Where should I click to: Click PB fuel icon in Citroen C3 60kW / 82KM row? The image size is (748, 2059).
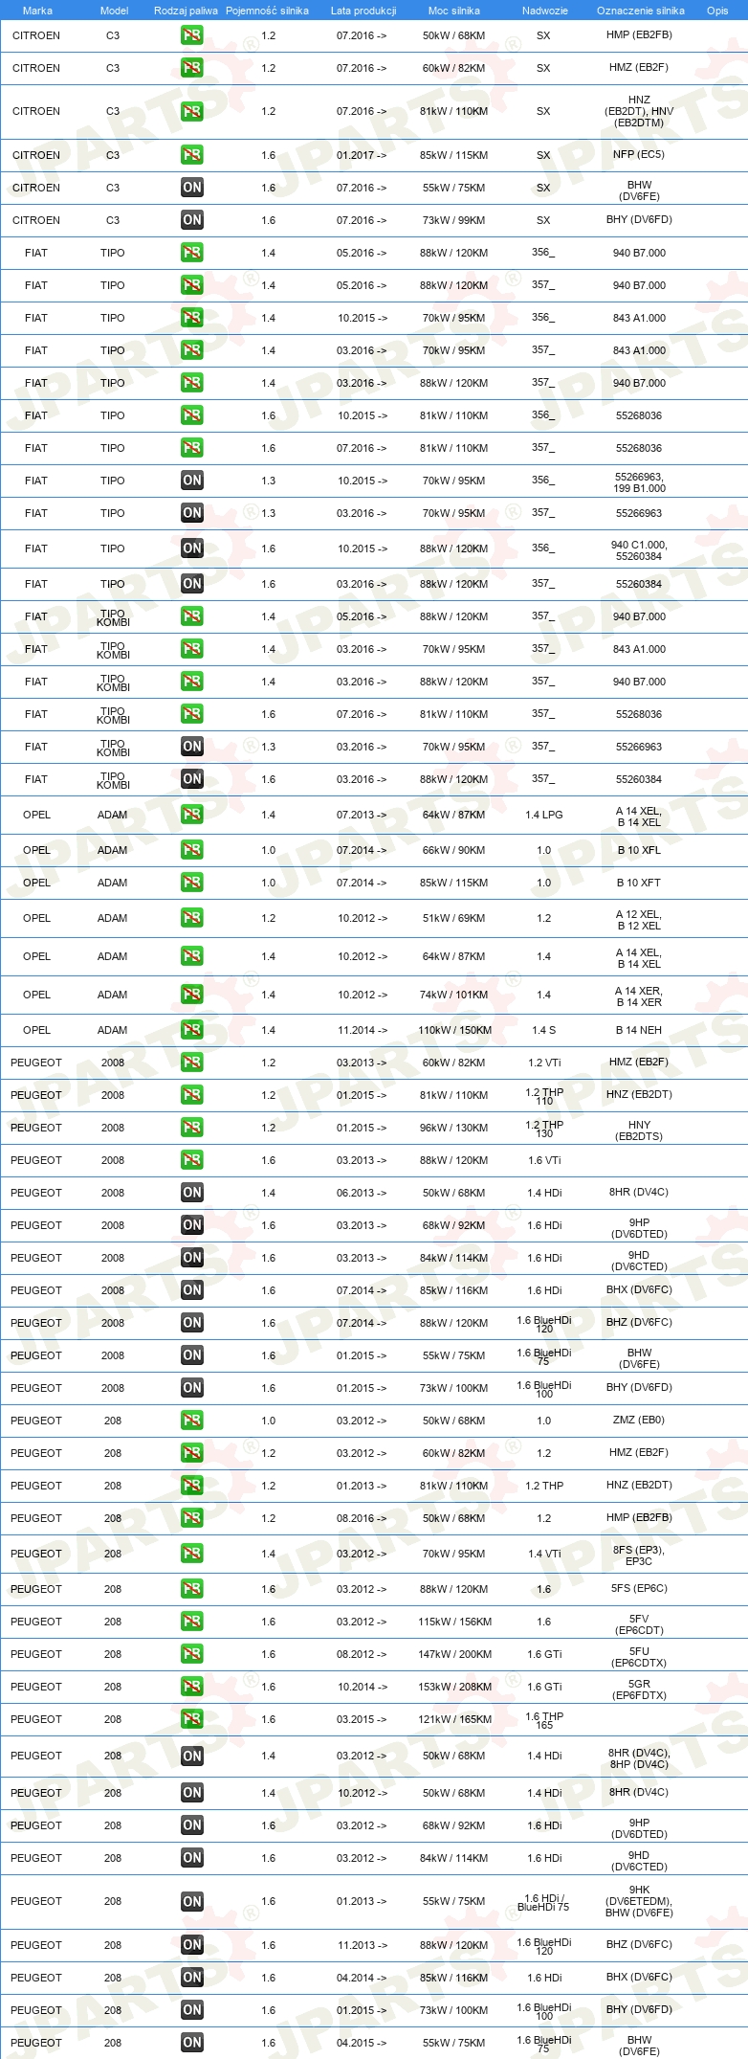192,68
